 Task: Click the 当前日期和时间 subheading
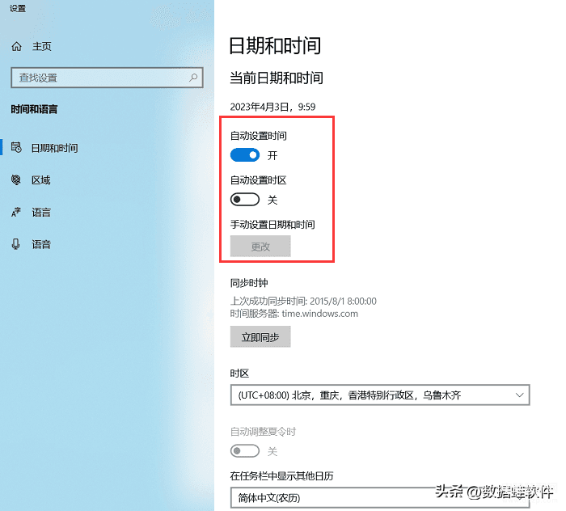277,78
